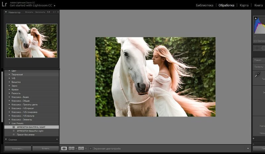Image resolution: width=265 pixels, height=154 pixels.
Task: Add a new snapshot with the plus icon
Action: pos(57,139)
